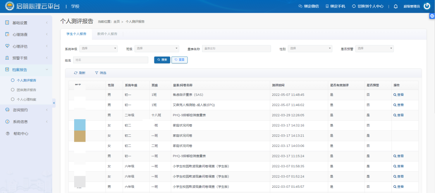View report for 二年级 PHQ-9 十八班 row

point(398,115)
